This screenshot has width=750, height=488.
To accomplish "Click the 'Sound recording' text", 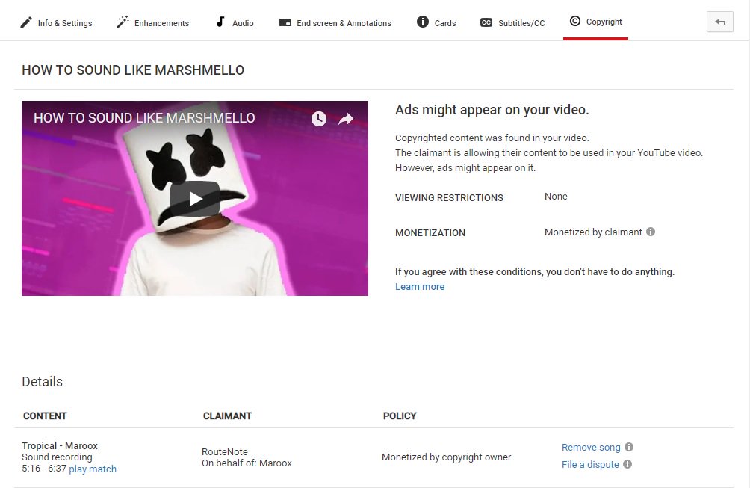I will (57, 457).
